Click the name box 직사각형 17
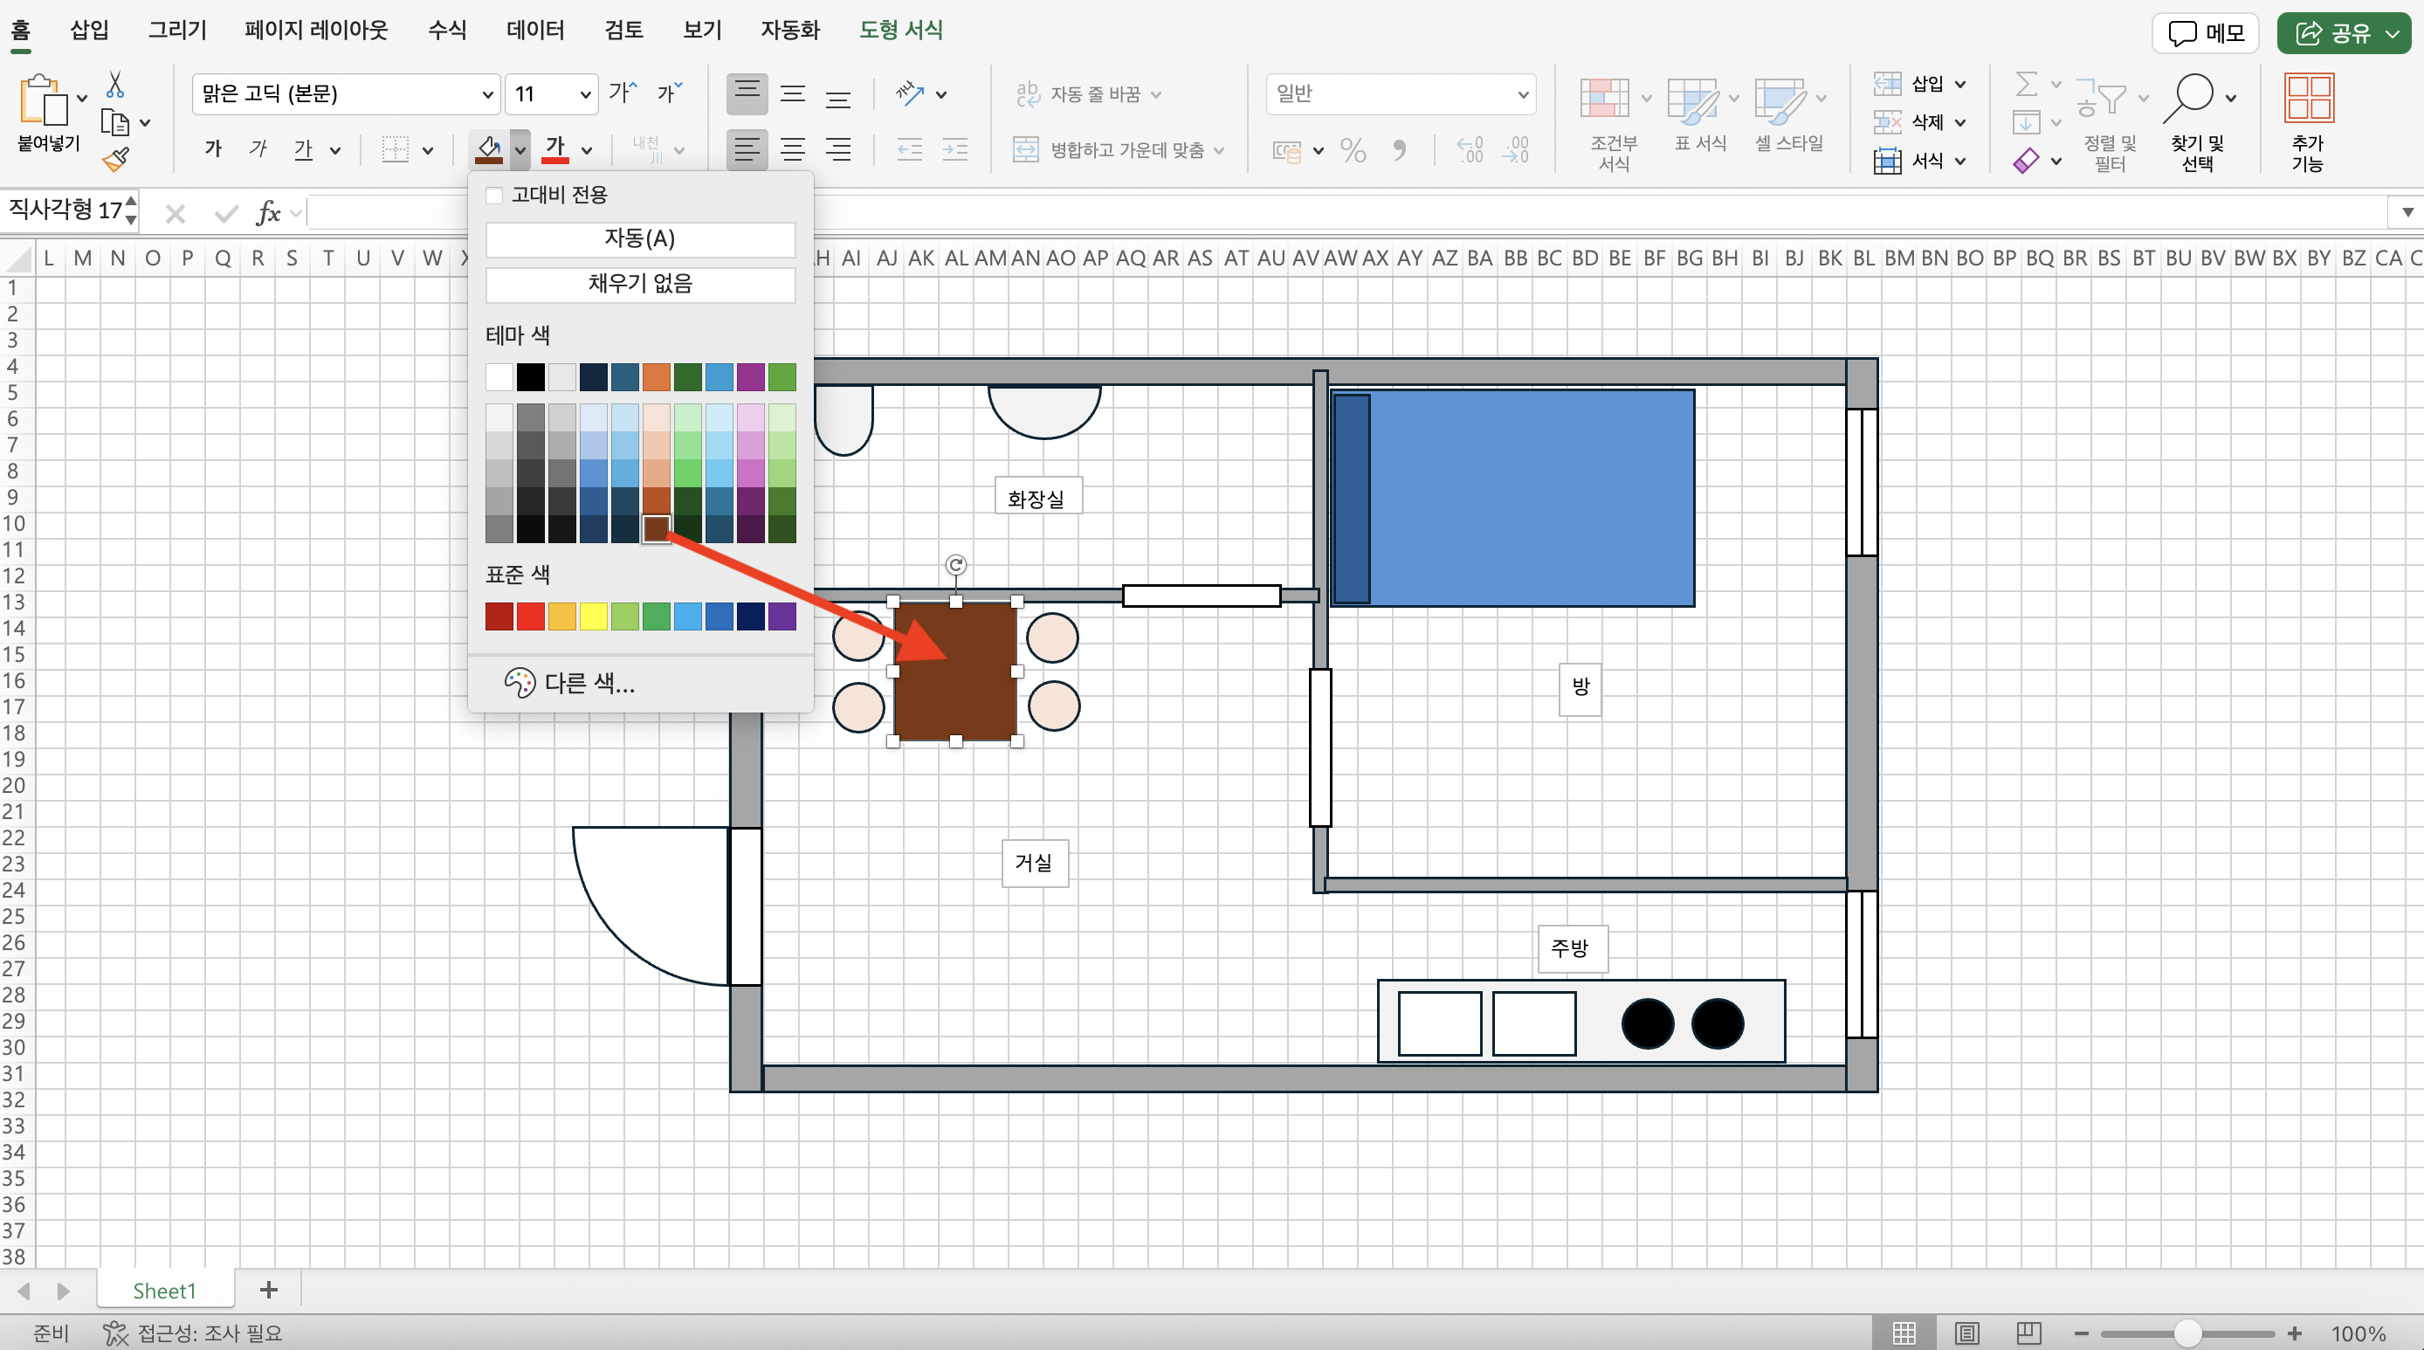The width and height of the screenshot is (2424, 1350). [x=64, y=210]
